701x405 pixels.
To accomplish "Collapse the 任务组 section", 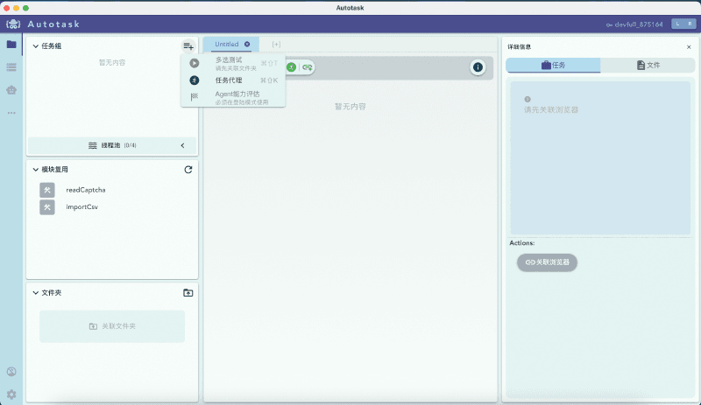I will 35,45.
